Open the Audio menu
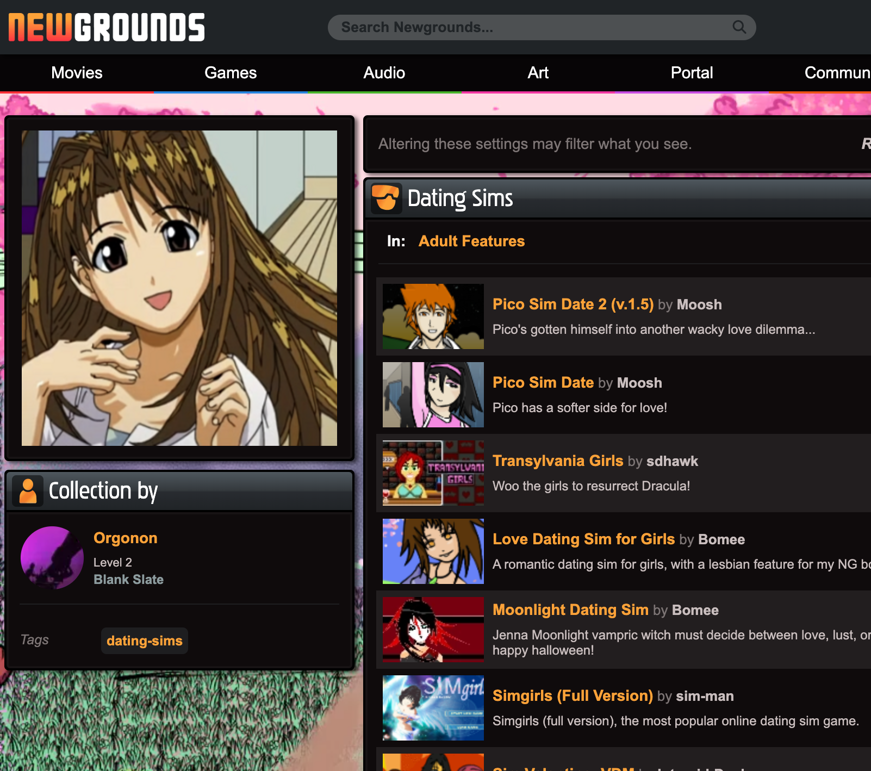 click(384, 73)
